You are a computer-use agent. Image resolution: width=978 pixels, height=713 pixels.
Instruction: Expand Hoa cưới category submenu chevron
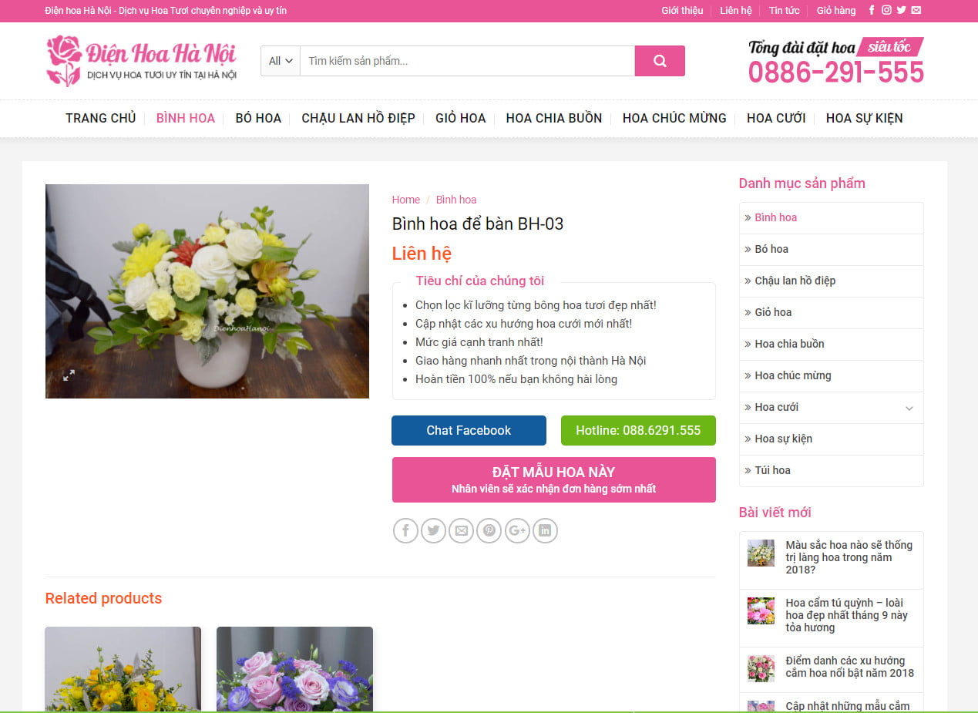tap(909, 408)
